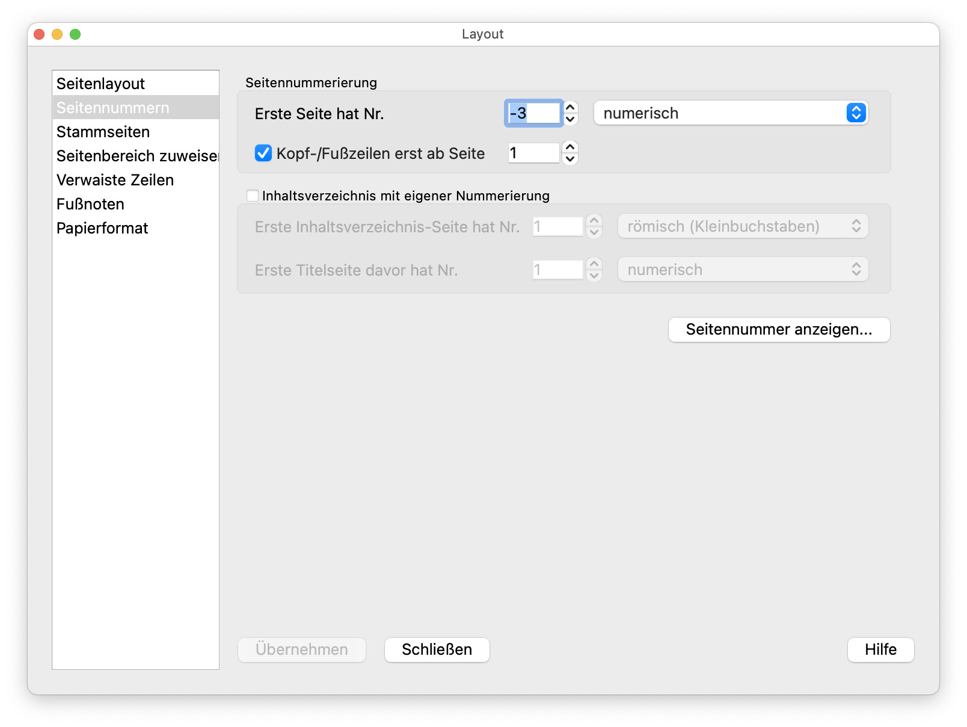Open Hilfe for this dialog
The width and height of the screenshot is (967, 727).
pyautogui.click(x=880, y=650)
